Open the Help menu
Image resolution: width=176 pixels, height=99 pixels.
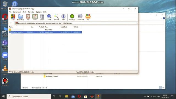tap(45, 12)
